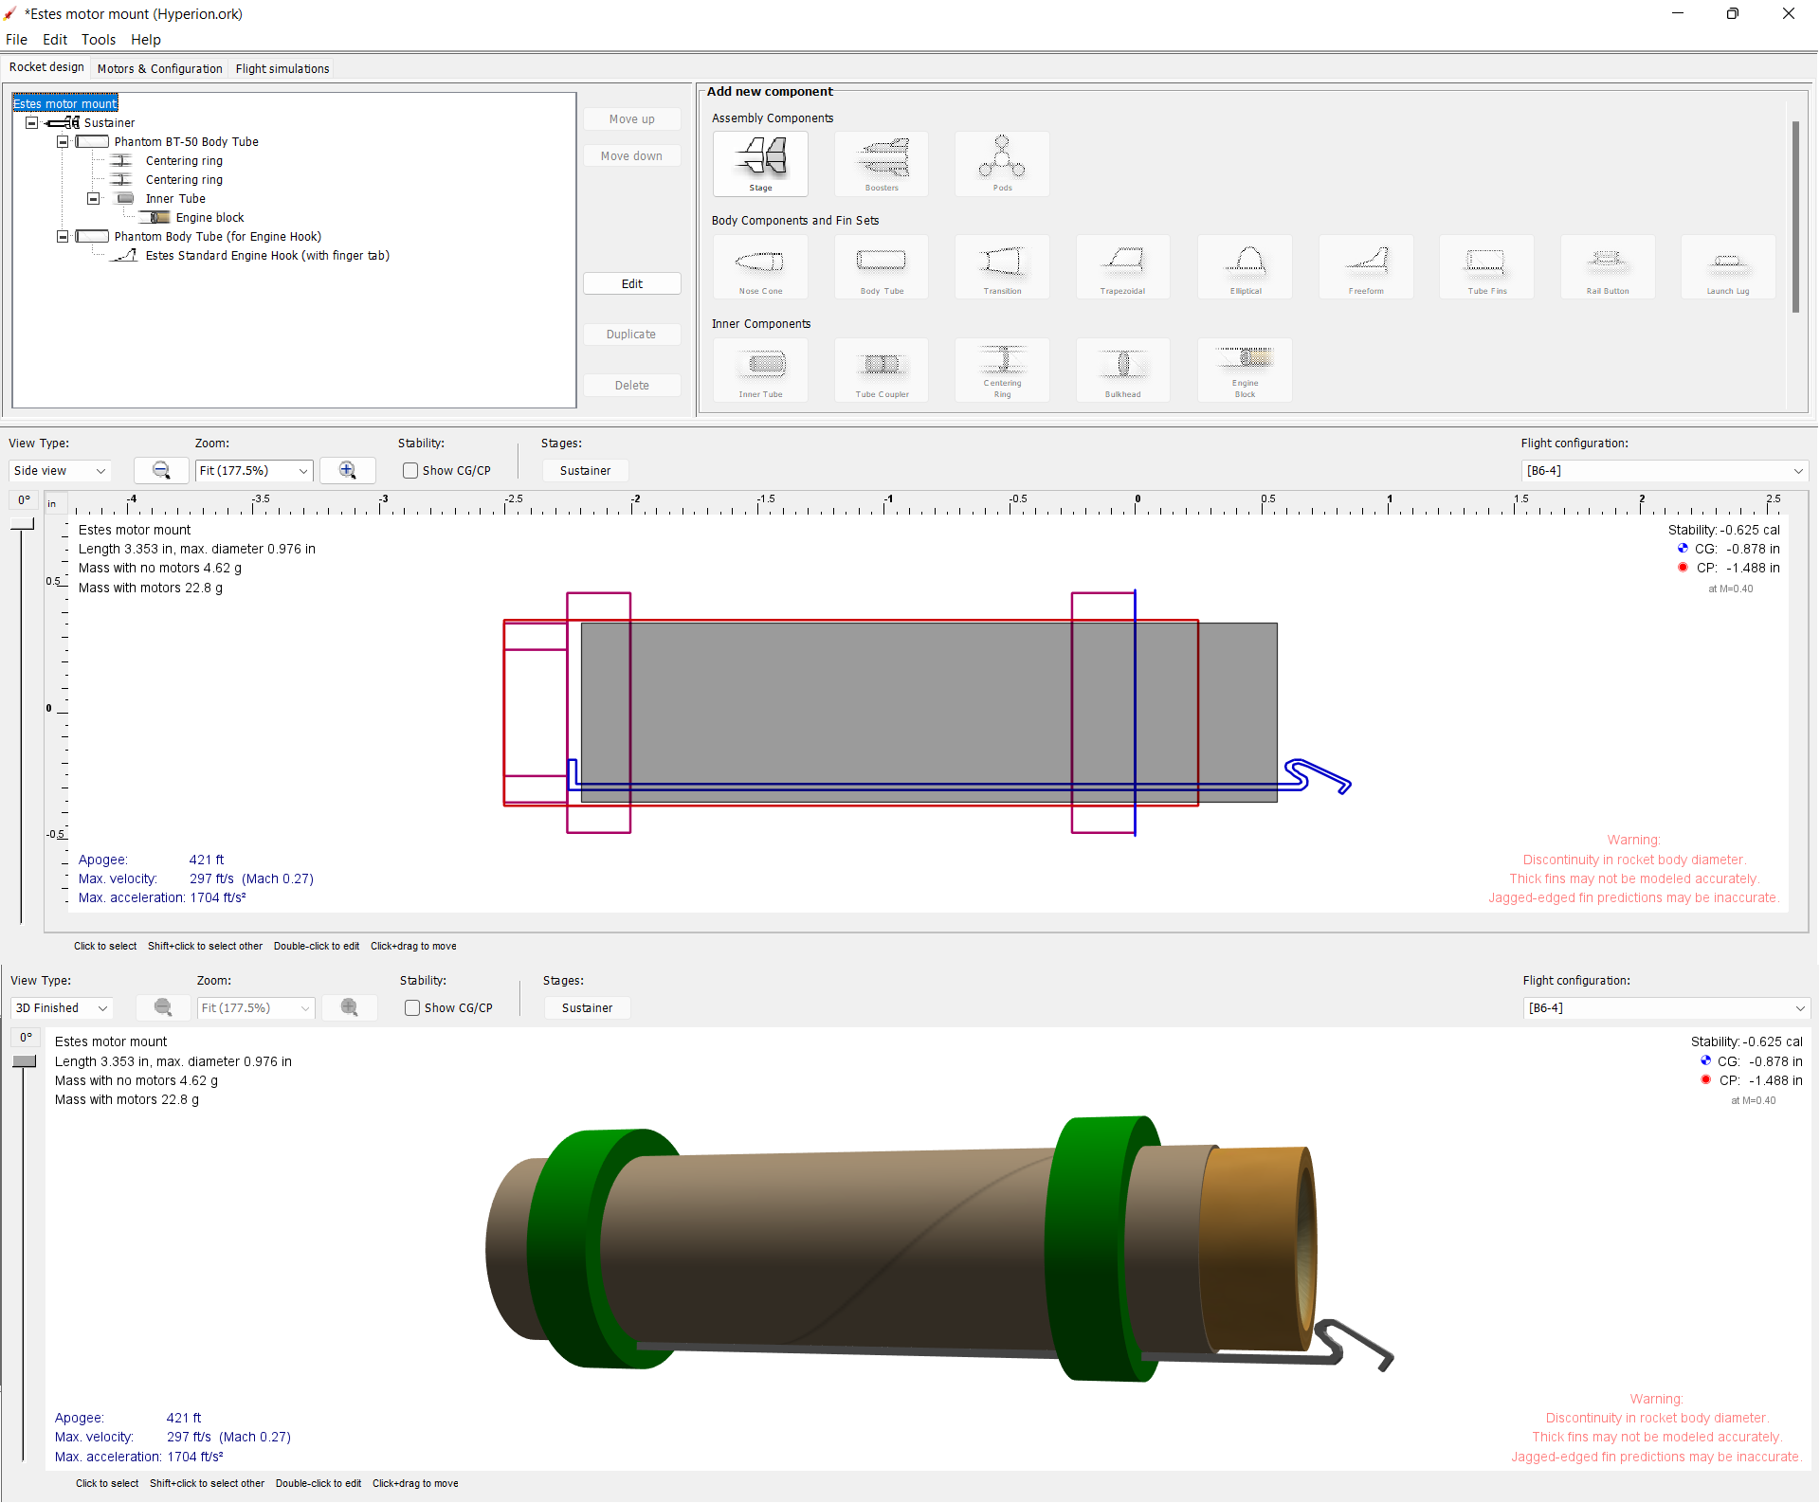1820x1503 pixels.
Task: Add a Nose Cone component
Action: tap(760, 266)
